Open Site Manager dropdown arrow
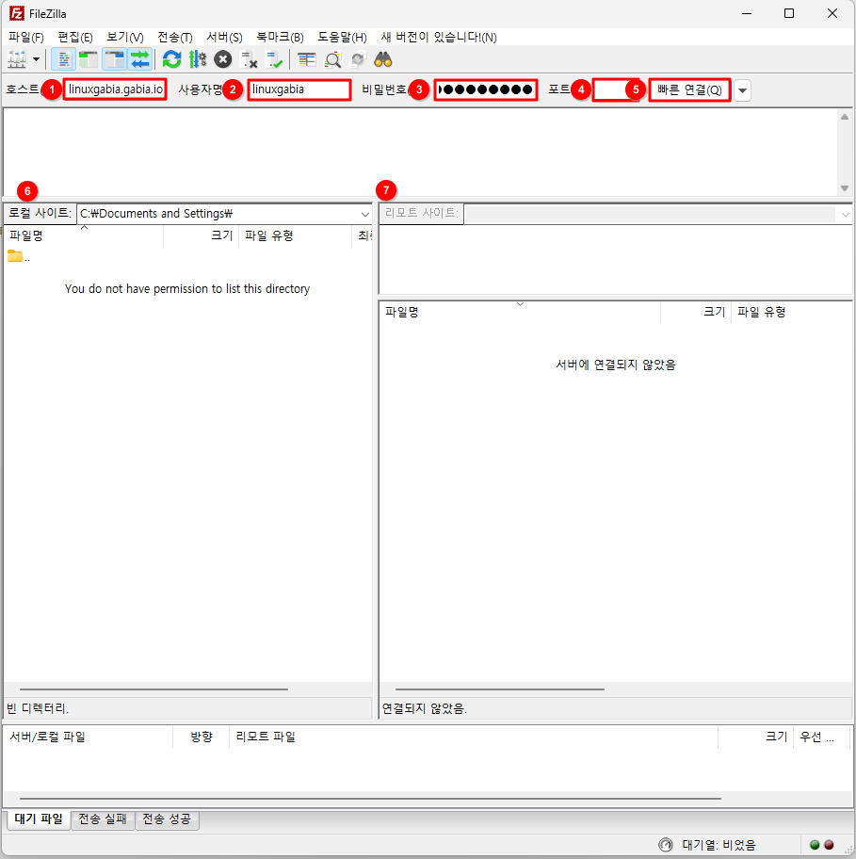Image resolution: width=856 pixels, height=859 pixels. (x=36, y=59)
